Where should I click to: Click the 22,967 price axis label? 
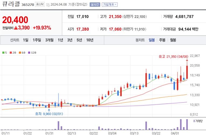click(195, 56)
